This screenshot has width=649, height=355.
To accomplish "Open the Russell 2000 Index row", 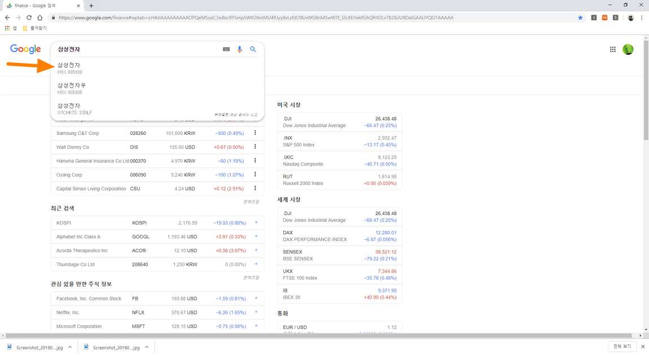I will tap(339, 180).
